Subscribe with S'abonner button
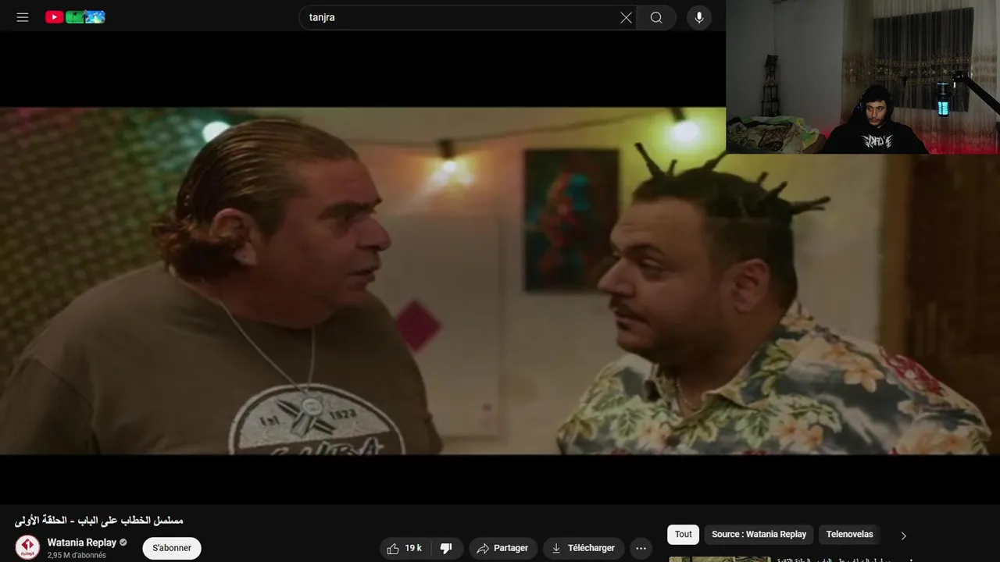 click(172, 548)
